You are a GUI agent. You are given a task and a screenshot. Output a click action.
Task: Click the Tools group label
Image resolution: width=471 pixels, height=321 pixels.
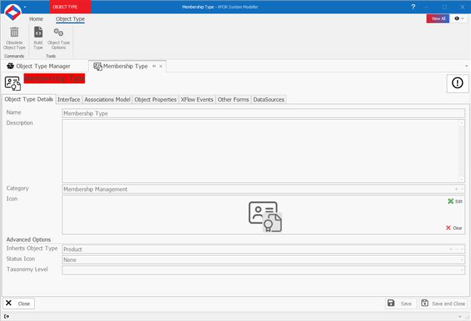[50, 57]
